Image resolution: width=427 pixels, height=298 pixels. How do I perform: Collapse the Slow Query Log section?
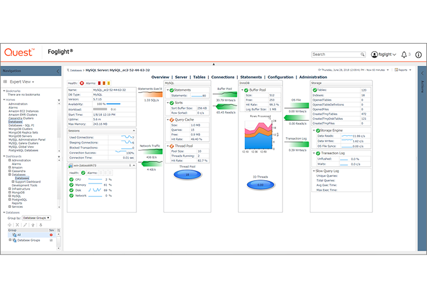pyautogui.click(x=314, y=171)
